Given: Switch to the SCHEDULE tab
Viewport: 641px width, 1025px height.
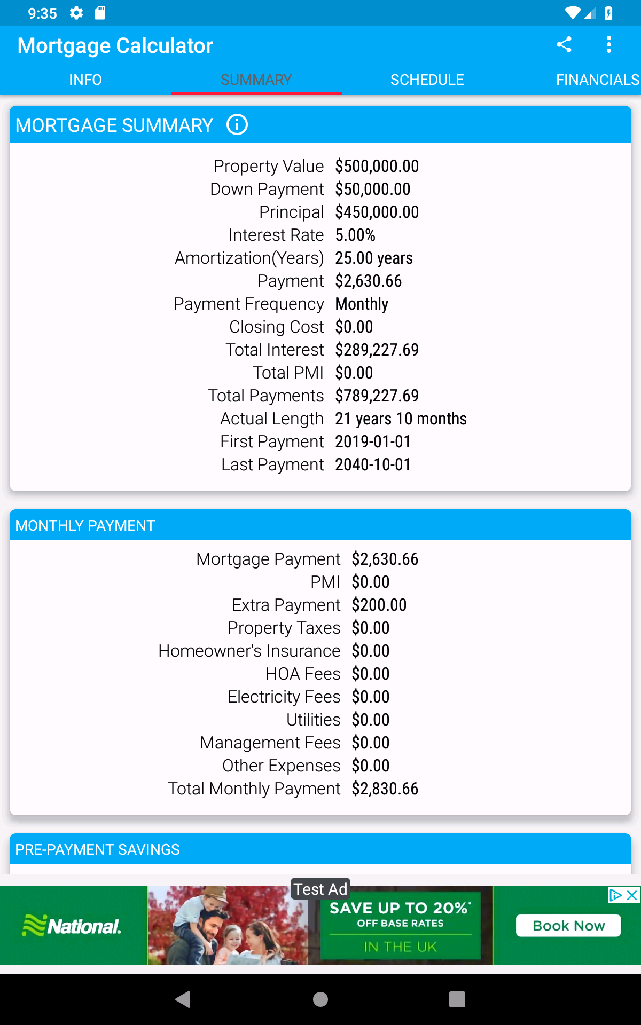Looking at the screenshot, I should [x=427, y=80].
